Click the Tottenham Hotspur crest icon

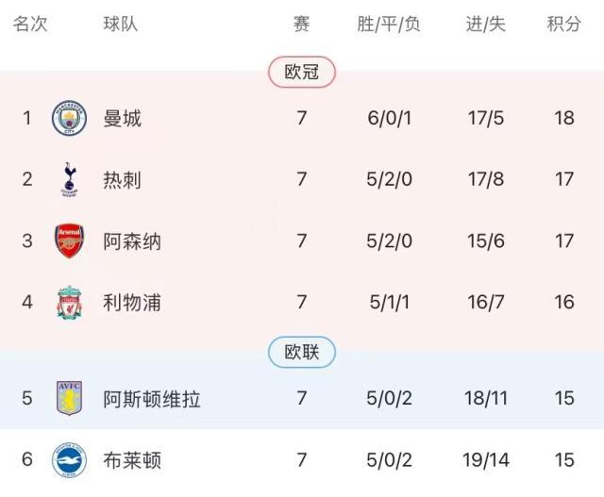click(69, 179)
